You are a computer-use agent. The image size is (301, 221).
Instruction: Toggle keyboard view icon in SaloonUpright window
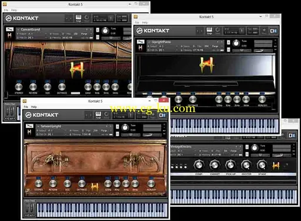[x=98, y=115]
